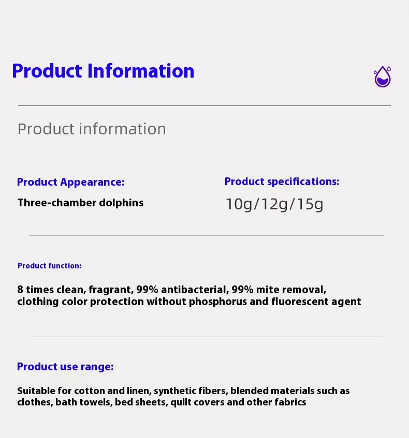
Task: Click the clothes, bath towels, bed sheets line
Action: coord(162,402)
